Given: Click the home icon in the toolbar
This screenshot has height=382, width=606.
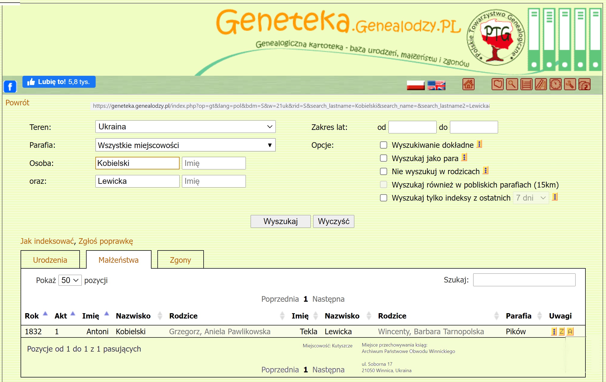Looking at the screenshot, I should coord(468,85).
